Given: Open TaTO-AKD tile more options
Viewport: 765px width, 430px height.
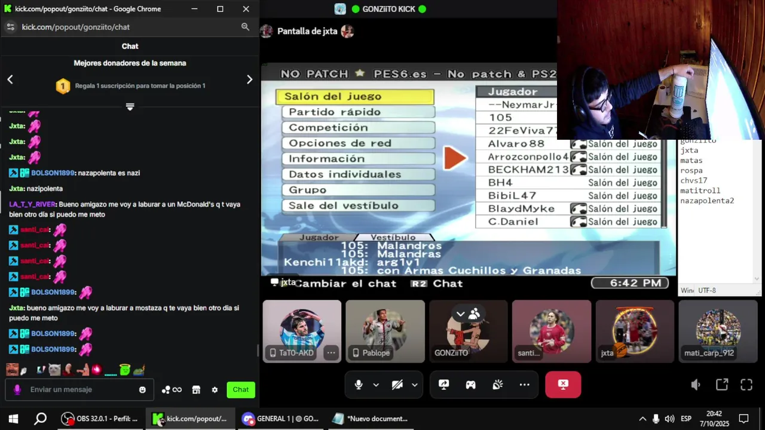Looking at the screenshot, I should coord(331,353).
